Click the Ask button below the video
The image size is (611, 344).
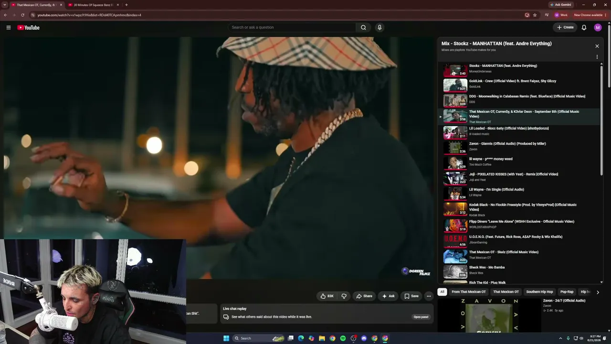[x=388, y=296]
